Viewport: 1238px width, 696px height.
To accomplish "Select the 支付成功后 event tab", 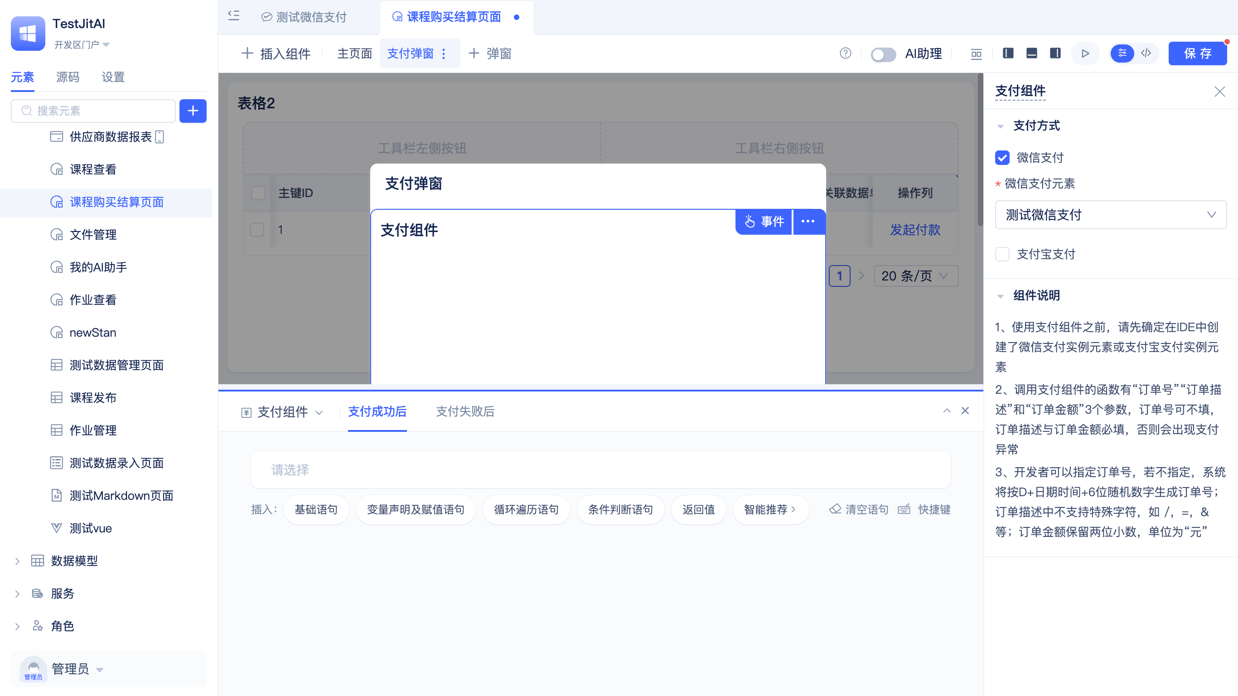I will tap(377, 411).
